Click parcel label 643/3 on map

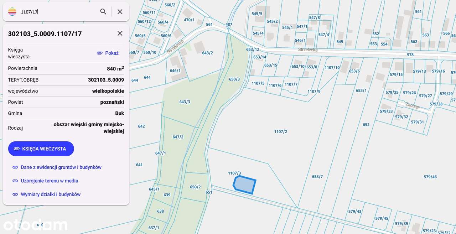pyautogui.click(x=185, y=102)
